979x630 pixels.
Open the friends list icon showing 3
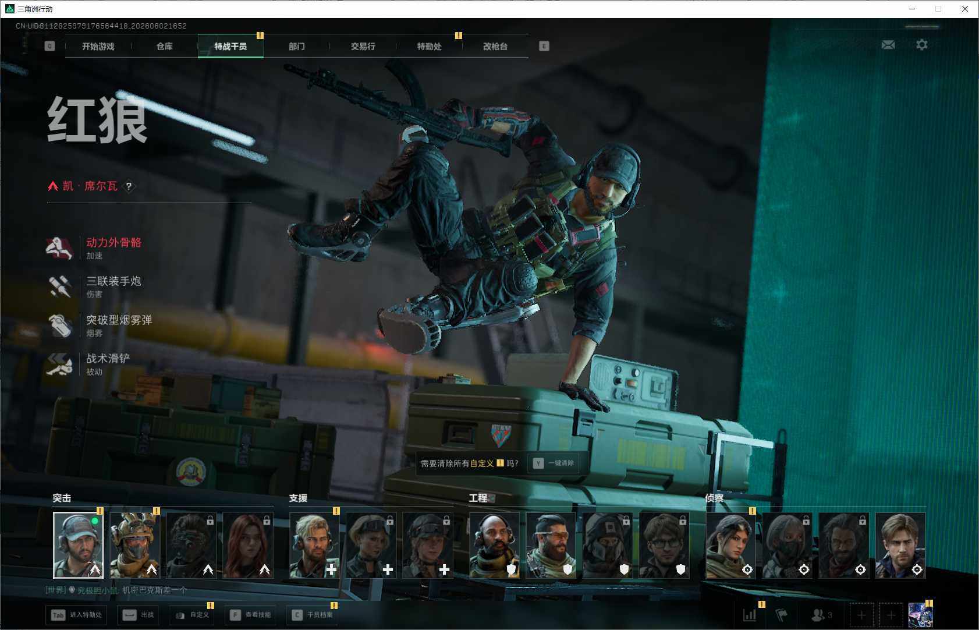(822, 615)
